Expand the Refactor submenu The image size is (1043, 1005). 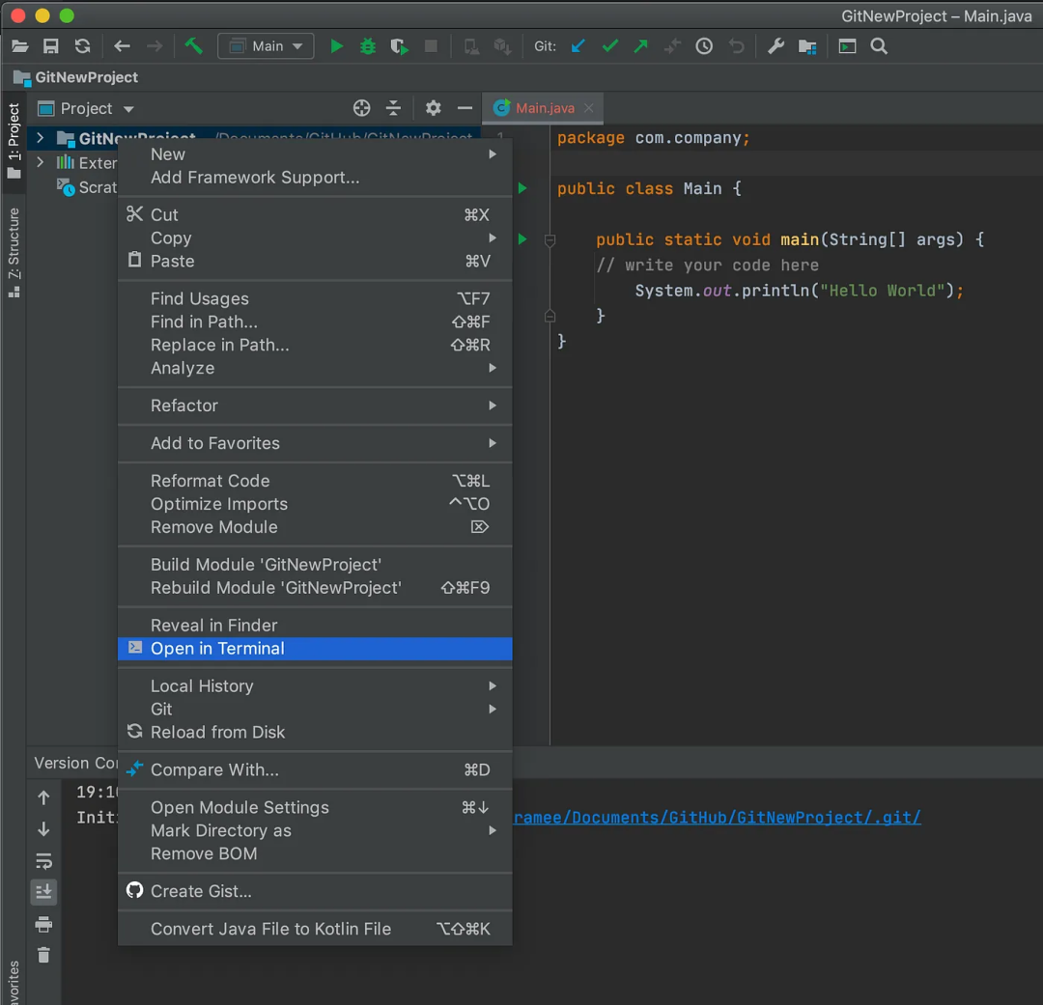pyautogui.click(x=315, y=405)
